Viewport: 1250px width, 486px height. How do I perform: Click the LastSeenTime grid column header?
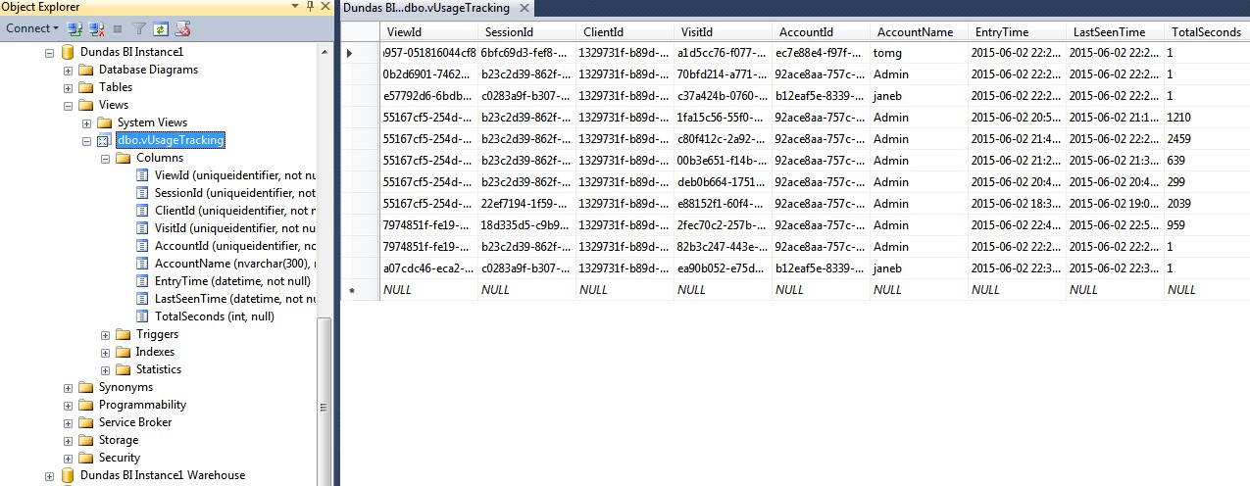(x=1115, y=32)
